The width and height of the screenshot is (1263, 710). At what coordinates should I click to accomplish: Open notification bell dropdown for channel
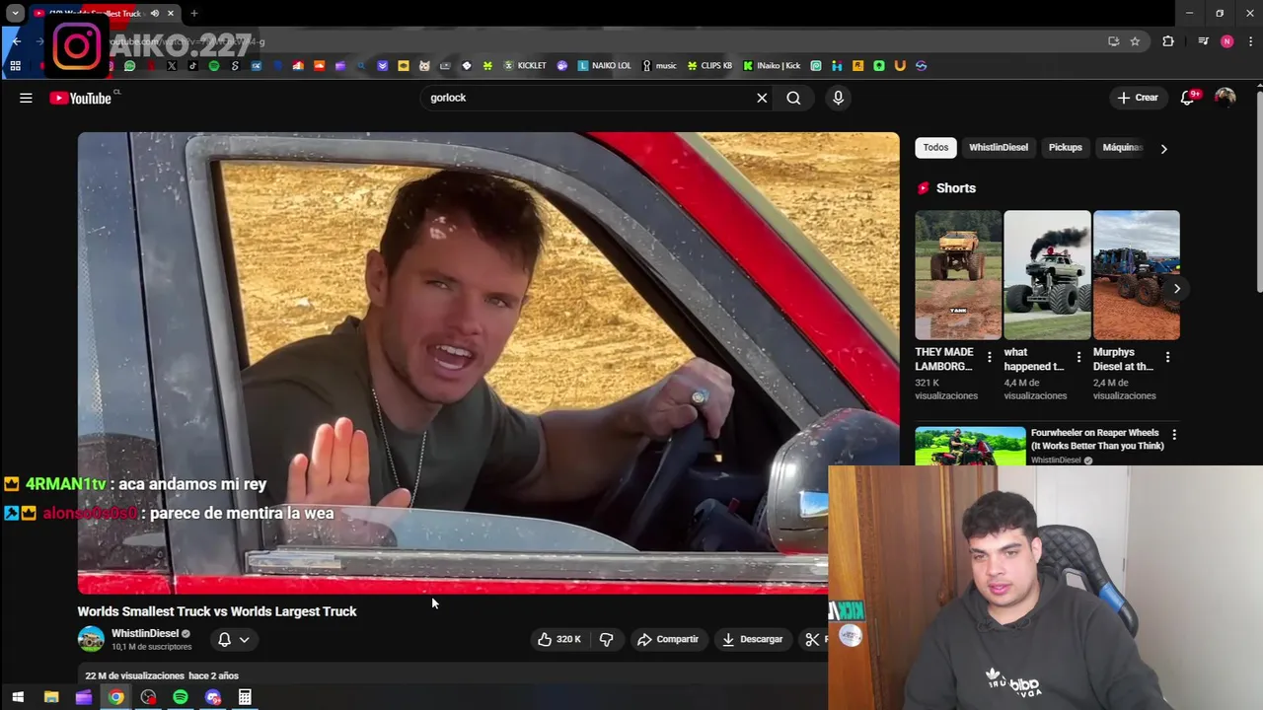click(x=233, y=639)
